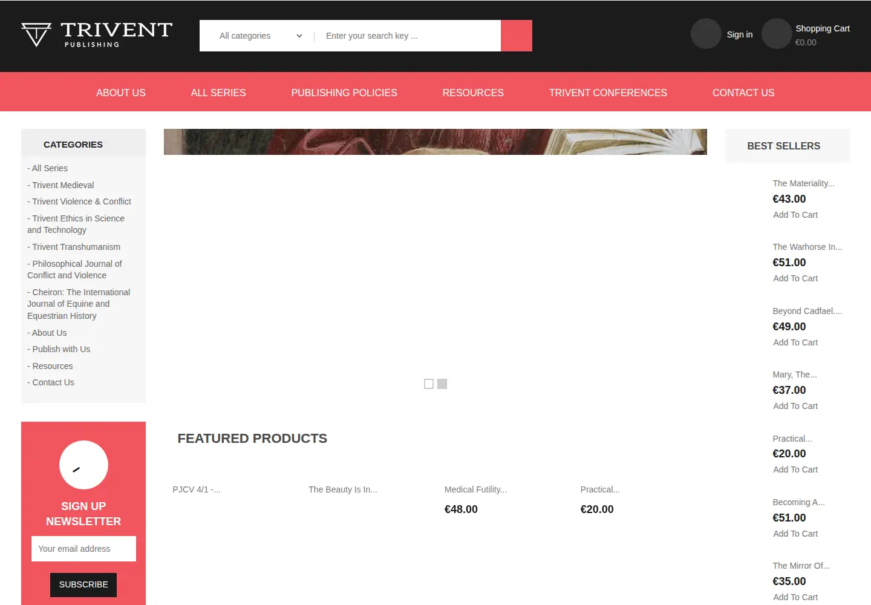The height and width of the screenshot is (605, 871).
Task: Click the Categories heading
Action: (x=73, y=145)
